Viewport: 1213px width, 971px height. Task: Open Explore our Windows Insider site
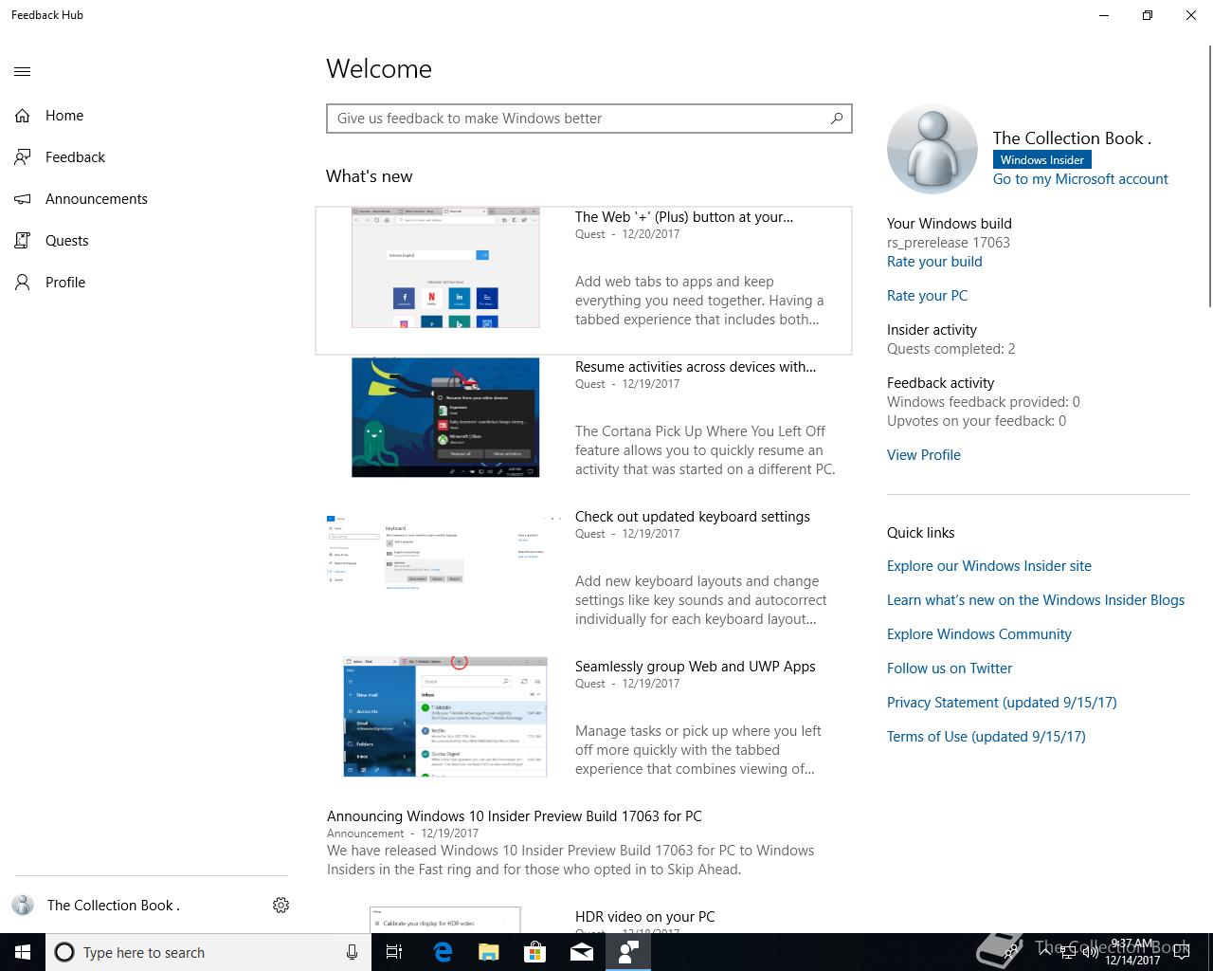pos(989,566)
